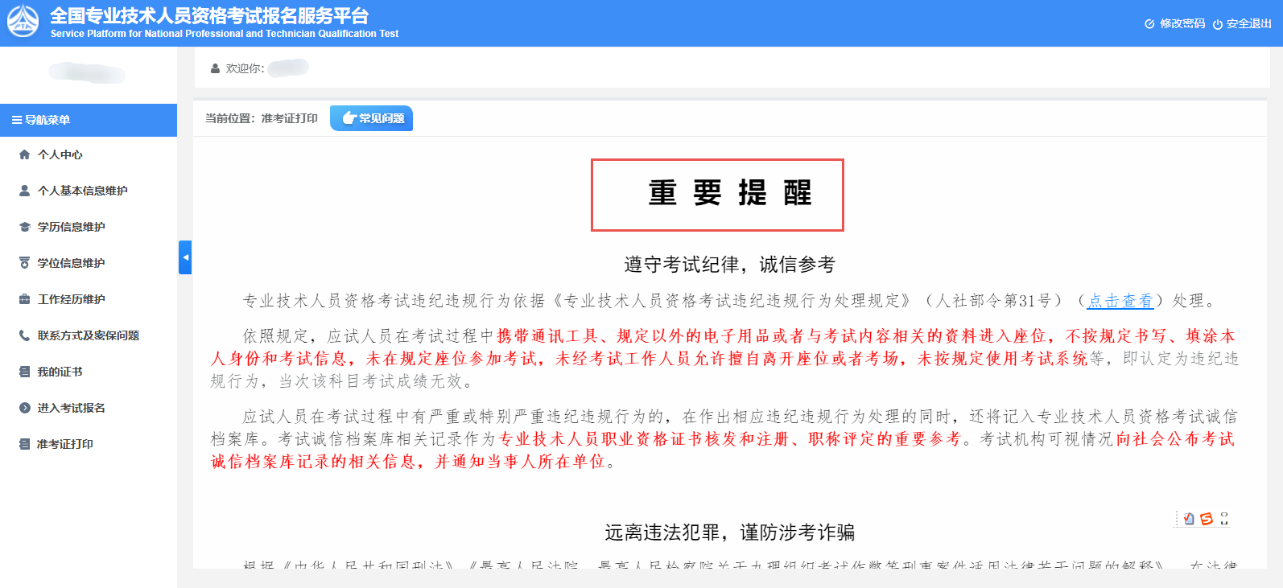Viewport: 1283px width, 588px height.
Task: Click the 重要提醒 red bordered heading box
Action: point(717,195)
